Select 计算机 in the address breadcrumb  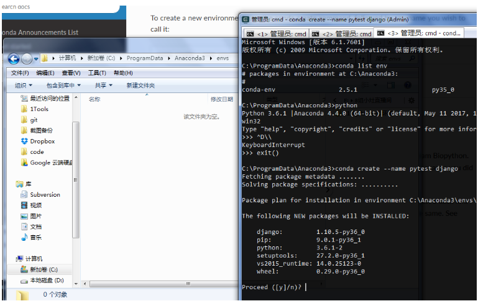(x=67, y=58)
